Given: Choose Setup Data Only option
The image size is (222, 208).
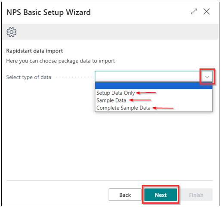Looking at the screenshot, I should point(116,93).
